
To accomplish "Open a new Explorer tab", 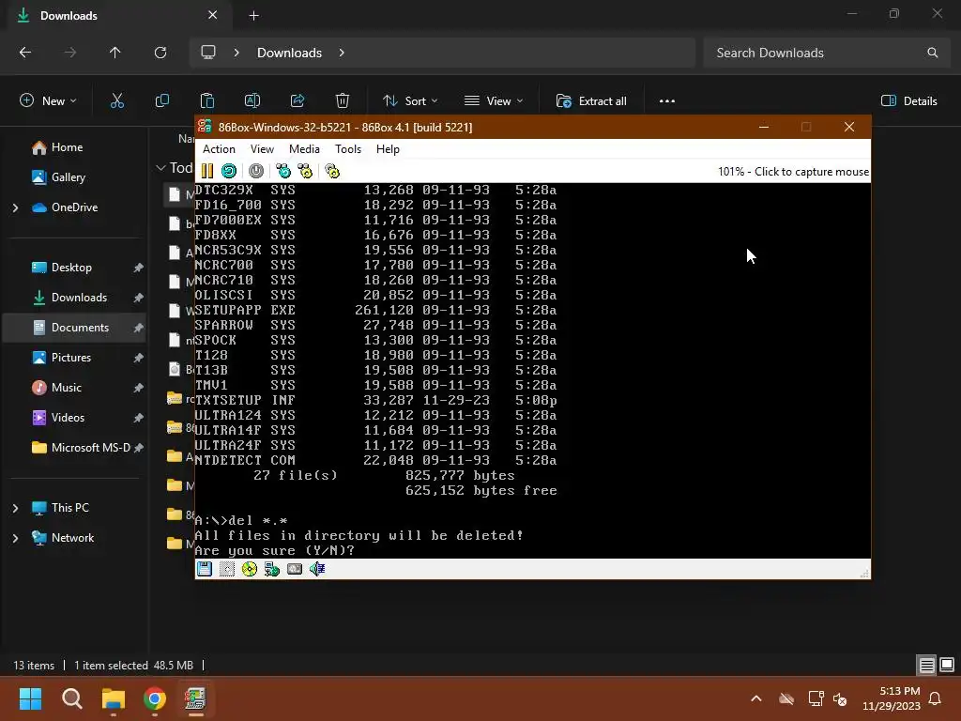I will tap(253, 15).
